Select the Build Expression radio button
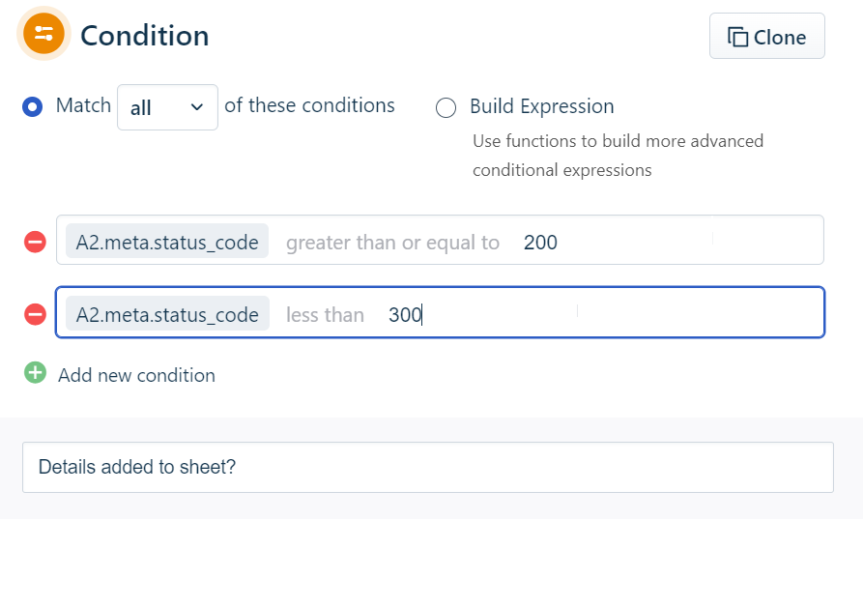The width and height of the screenshot is (863, 607). pos(446,107)
